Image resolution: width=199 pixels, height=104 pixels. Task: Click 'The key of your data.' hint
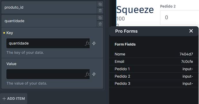pos(25,52)
